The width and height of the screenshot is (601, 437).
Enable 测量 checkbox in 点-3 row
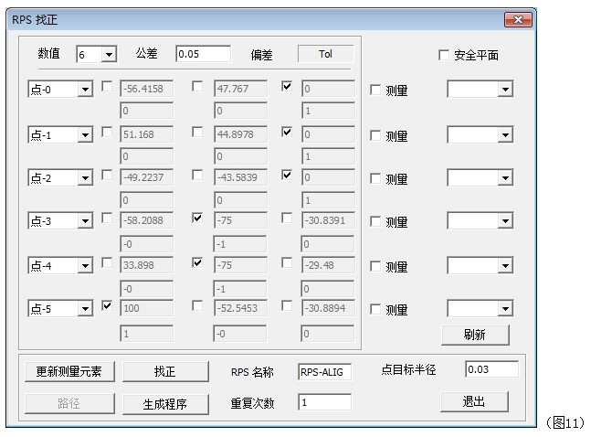(x=375, y=221)
